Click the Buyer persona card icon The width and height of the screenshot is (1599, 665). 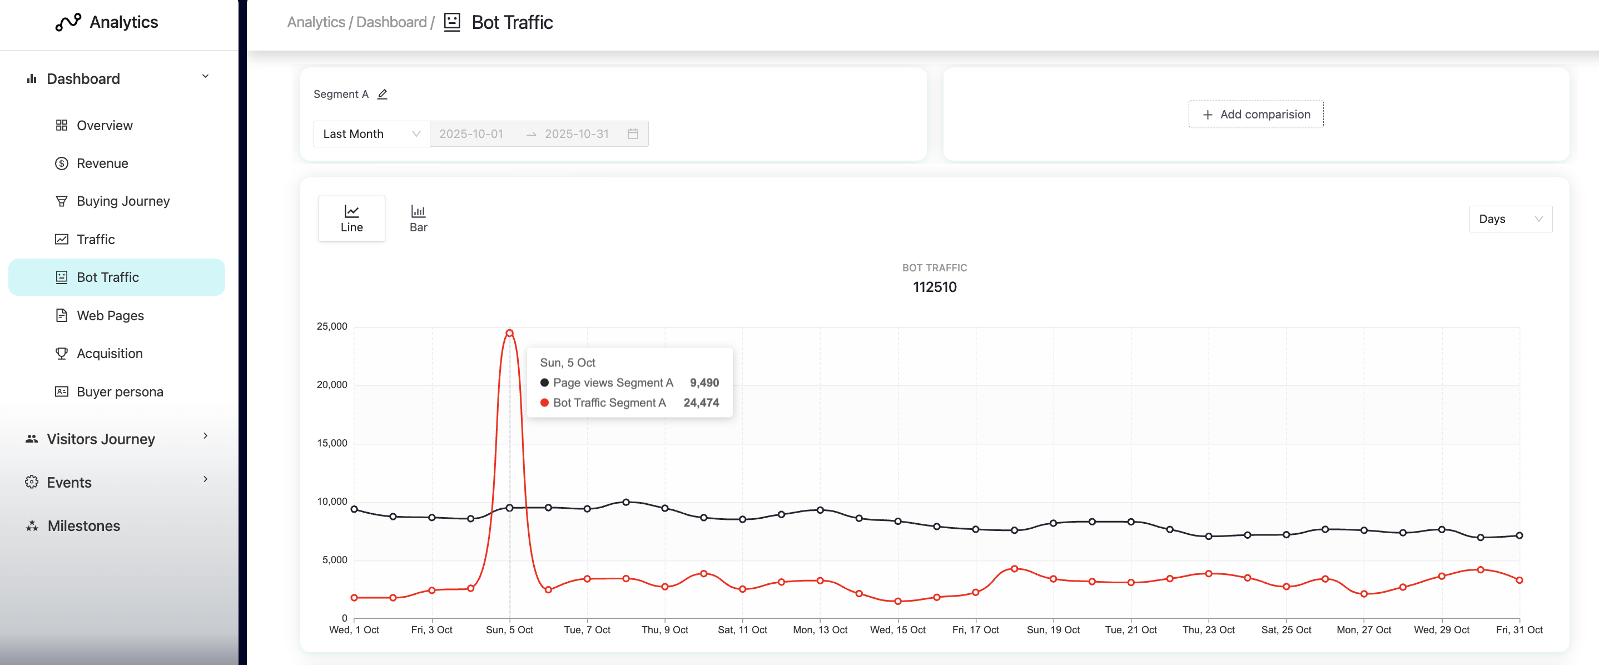62,391
